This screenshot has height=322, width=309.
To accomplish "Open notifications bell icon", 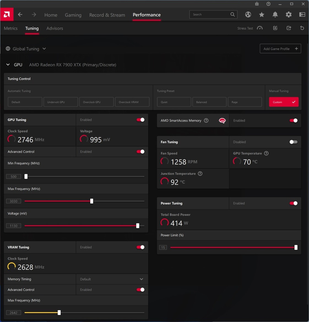I will (275, 15).
